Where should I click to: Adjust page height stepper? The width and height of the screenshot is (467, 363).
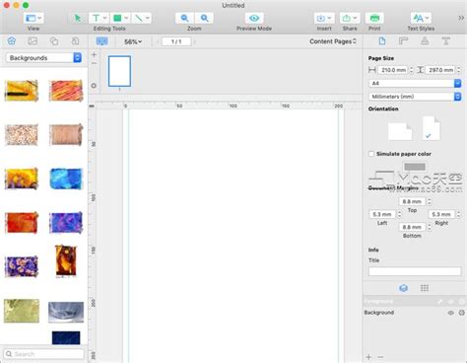459,70
